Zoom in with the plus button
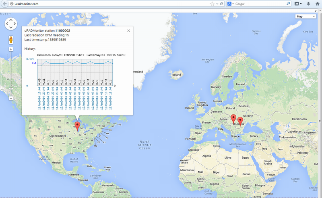 pos(11,49)
